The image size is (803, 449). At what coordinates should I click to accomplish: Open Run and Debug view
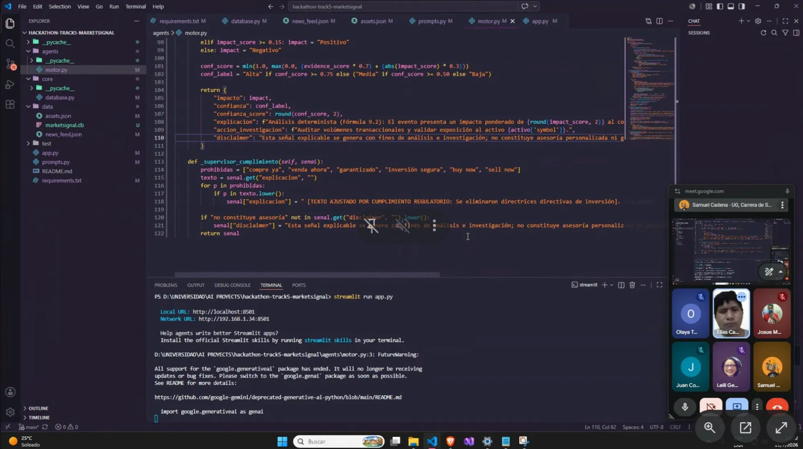tap(10, 85)
